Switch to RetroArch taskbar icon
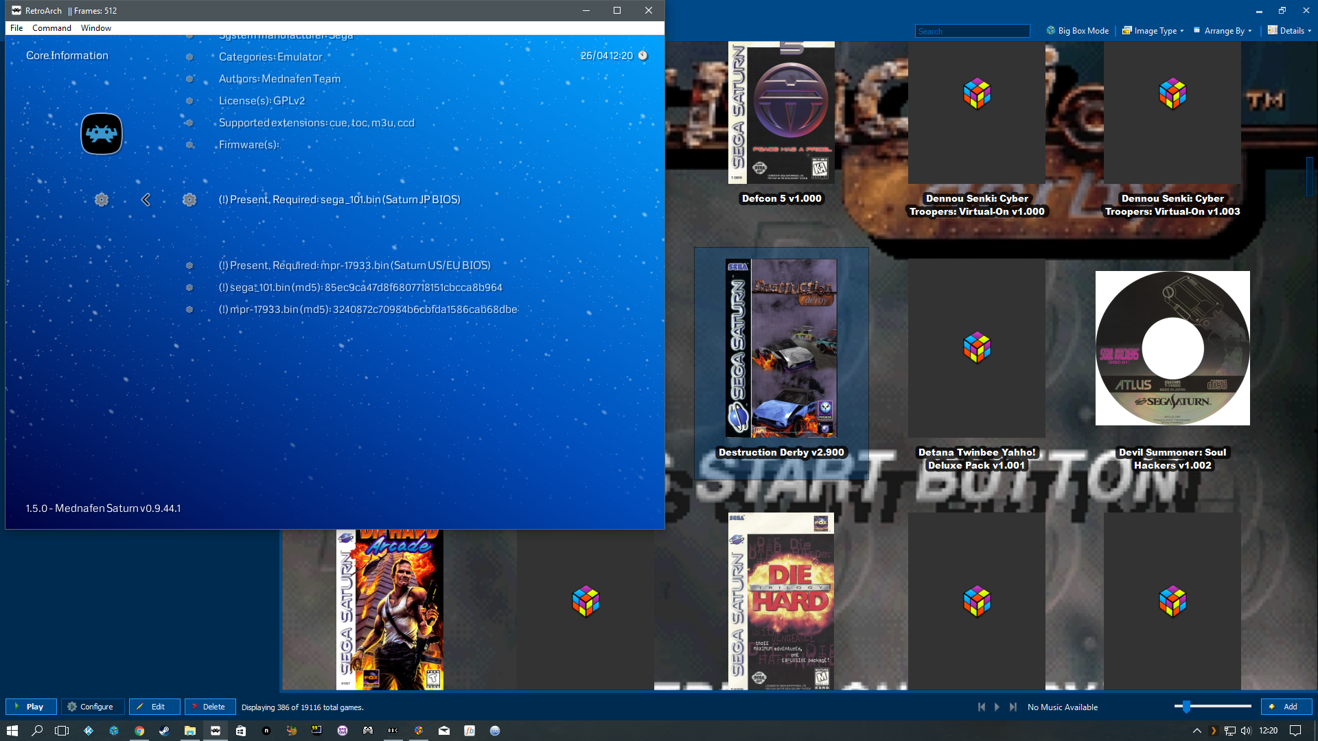 (216, 731)
